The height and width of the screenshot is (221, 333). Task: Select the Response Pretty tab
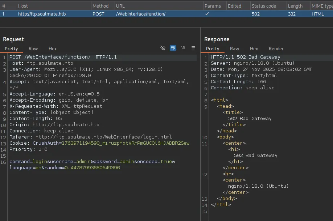(213, 48)
